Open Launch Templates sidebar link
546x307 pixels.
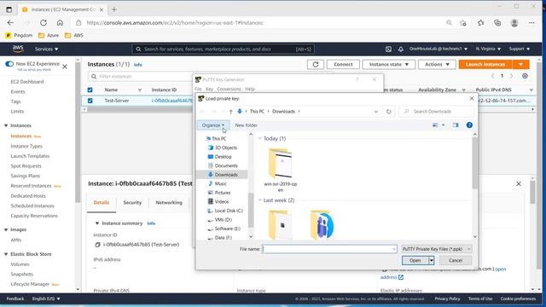pos(31,156)
